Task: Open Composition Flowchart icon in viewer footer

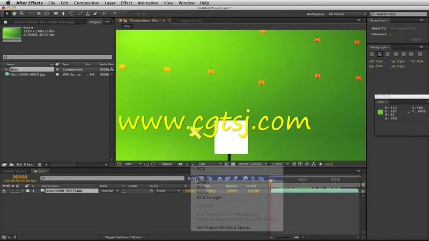Action: (314, 164)
